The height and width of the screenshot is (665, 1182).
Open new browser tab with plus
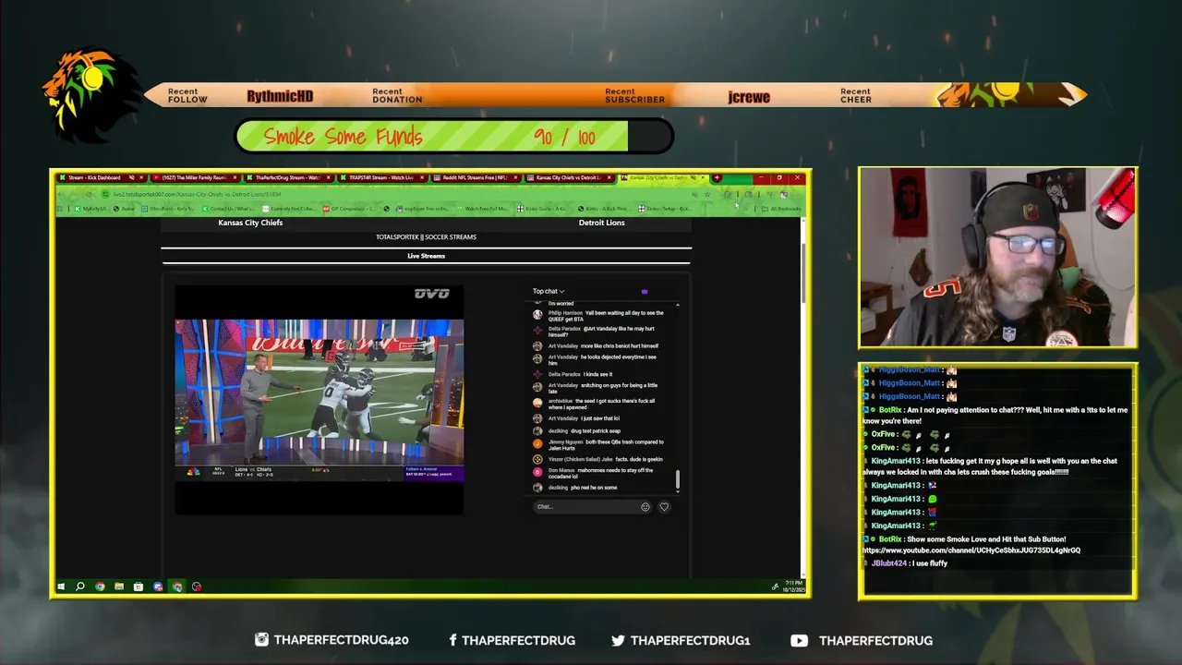717,177
